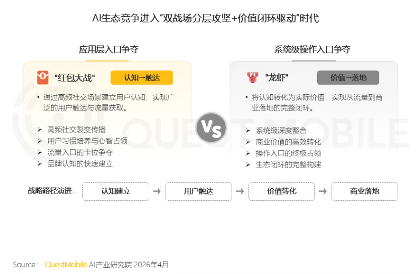The height and width of the screenshot is (274, 420).
Task: Click the gray 价值→落地 button
Action: point(348,77)
